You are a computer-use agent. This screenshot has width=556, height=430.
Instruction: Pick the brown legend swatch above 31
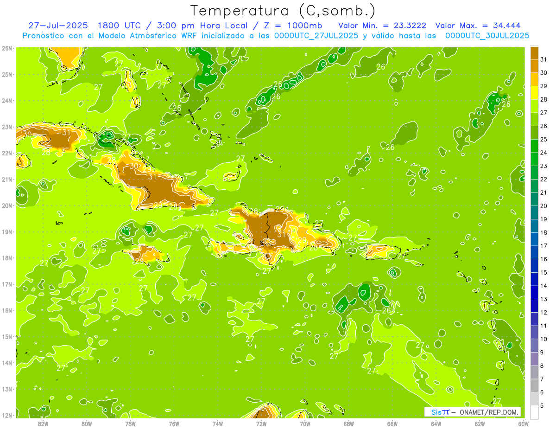click(x=534, y=53)
